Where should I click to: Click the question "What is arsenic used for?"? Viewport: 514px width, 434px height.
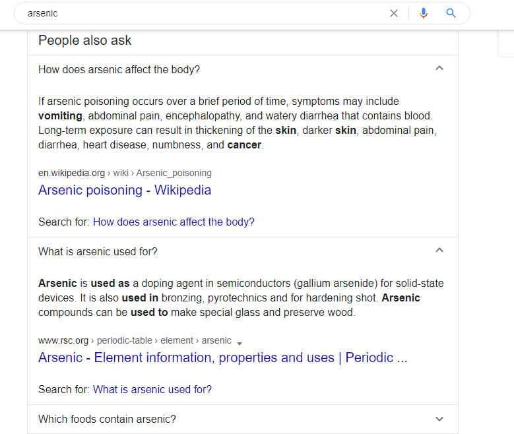coord(98,251)
